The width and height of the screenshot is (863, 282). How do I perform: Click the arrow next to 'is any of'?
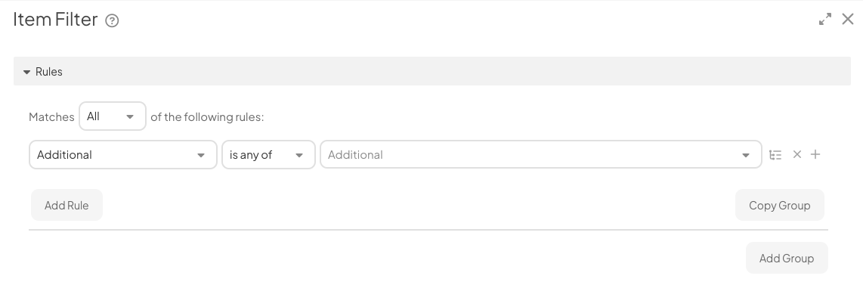coord(299,155)
